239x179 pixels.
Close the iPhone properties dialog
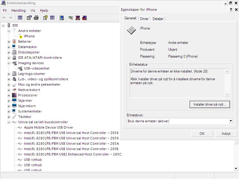click(236, 10)
